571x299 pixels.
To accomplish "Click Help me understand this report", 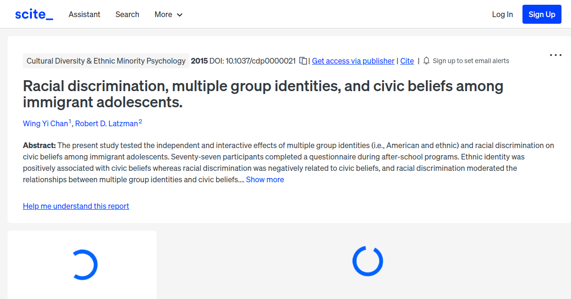I will click(76, 206).
